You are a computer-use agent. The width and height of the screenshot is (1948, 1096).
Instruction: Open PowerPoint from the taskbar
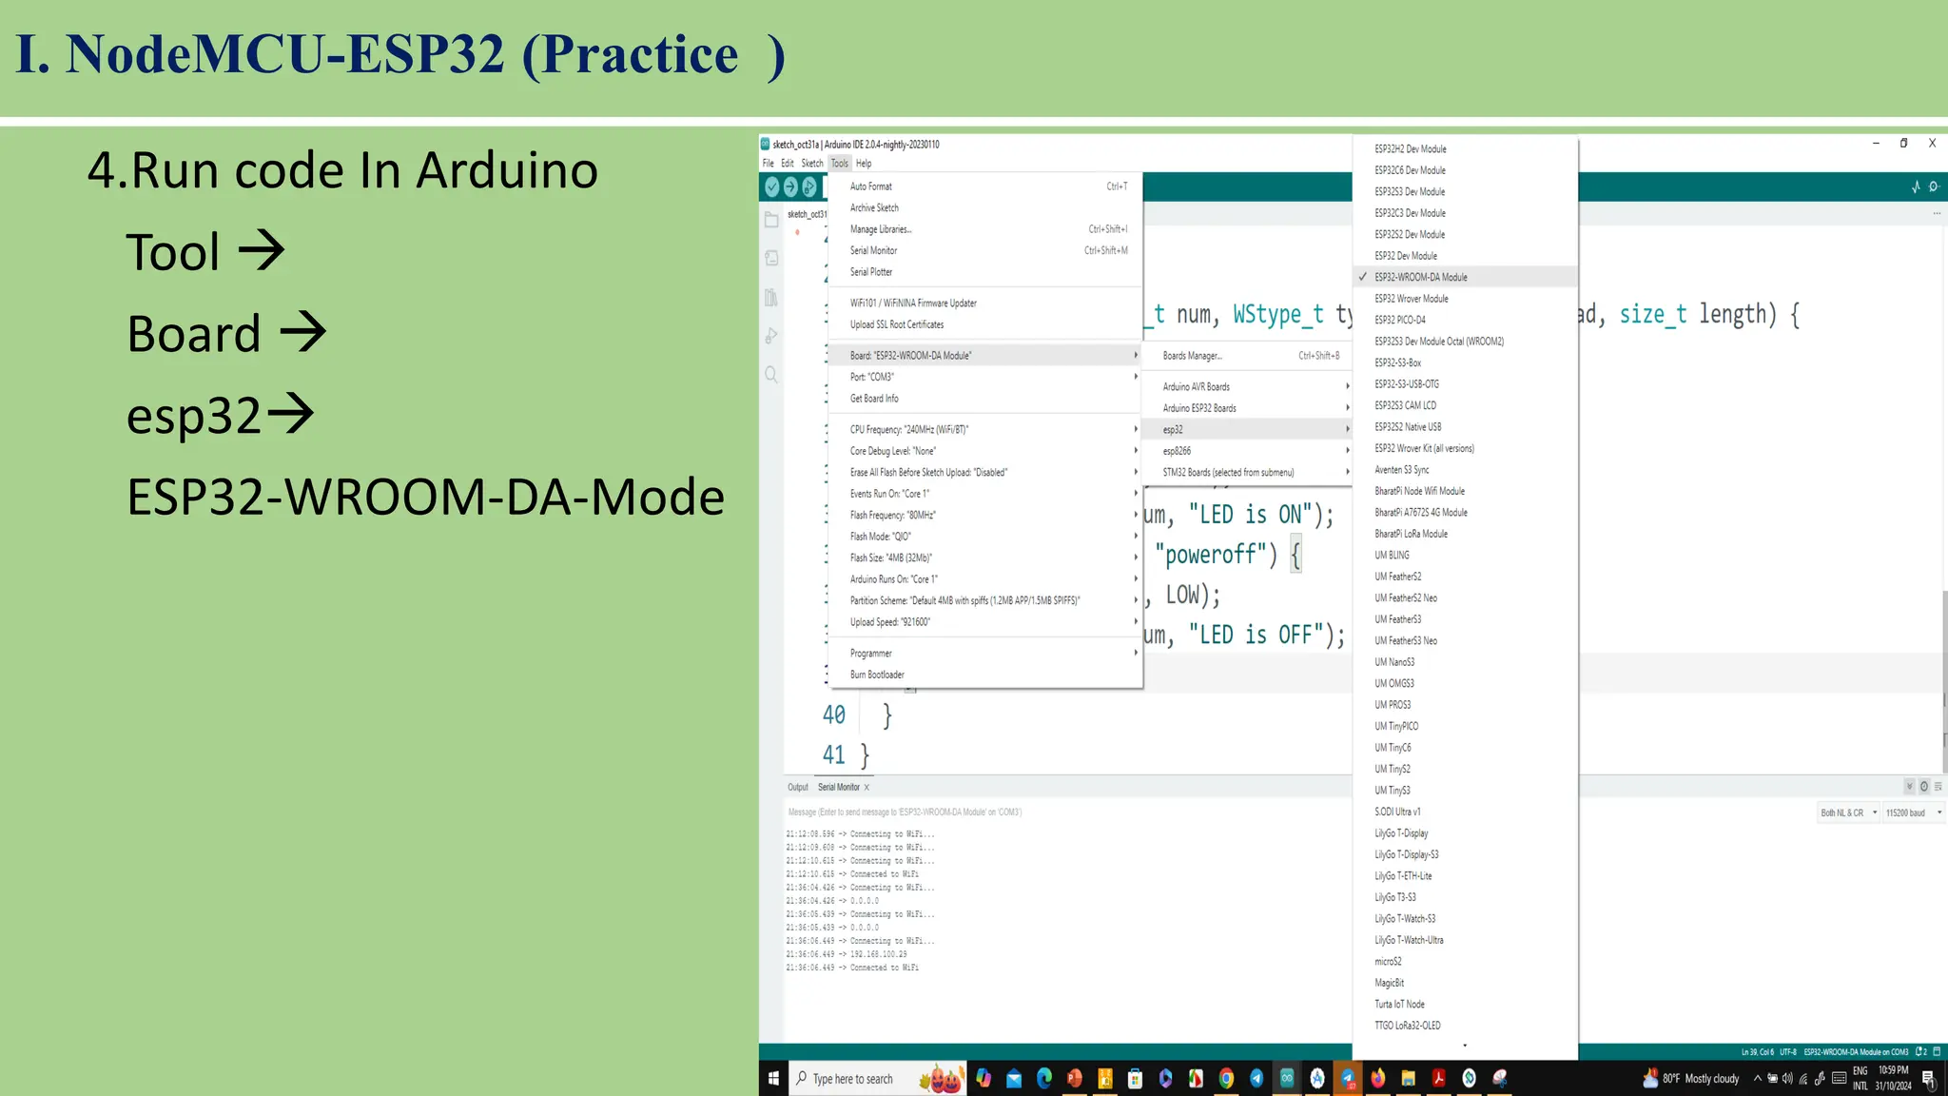pos(1074,1078)
